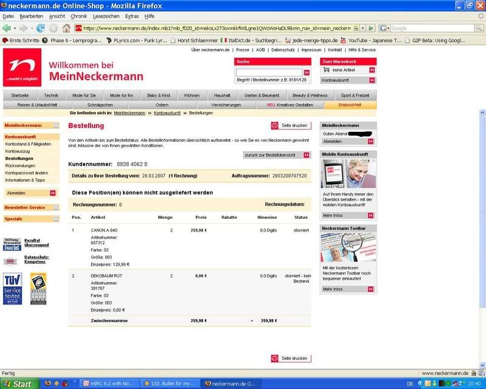This screenshot has width=486, height=389.
Task: Click red arrow beside Abmelden in right panel
Action: [371, 141]
